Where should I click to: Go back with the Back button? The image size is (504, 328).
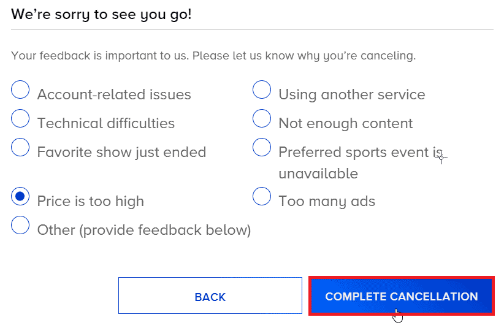click(x=210, y=296)
